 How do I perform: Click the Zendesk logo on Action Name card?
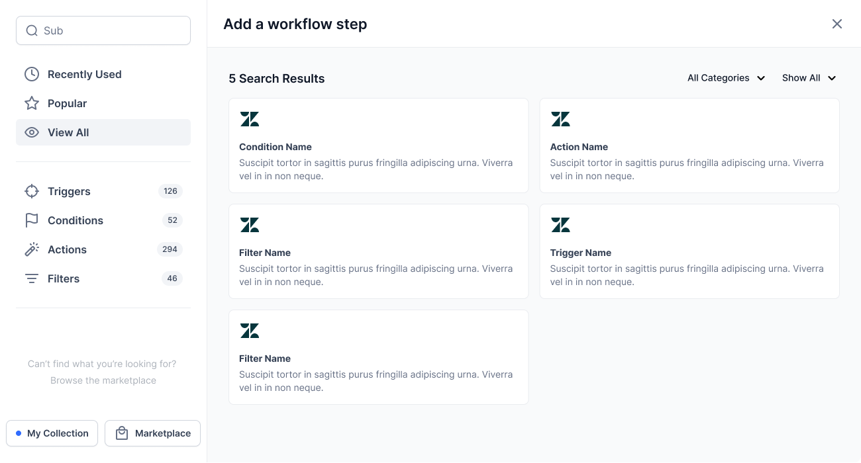[560, 119]
